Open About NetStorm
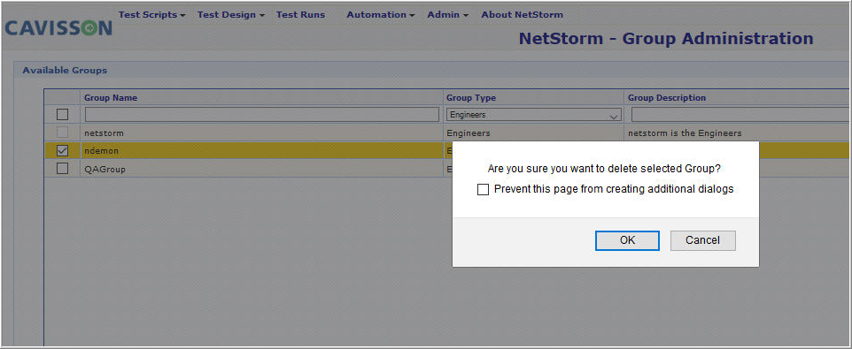This screenshot has width=852, height=349. click(x=523, y=15)
